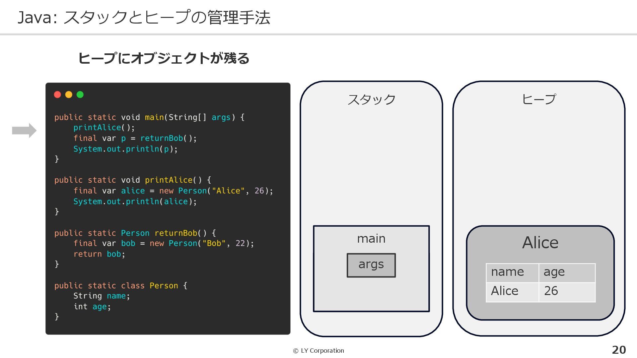The height and width of the screenshot is (358, 637).
Task: Click the printAlice(); call line in main
Action: [104, 128]
